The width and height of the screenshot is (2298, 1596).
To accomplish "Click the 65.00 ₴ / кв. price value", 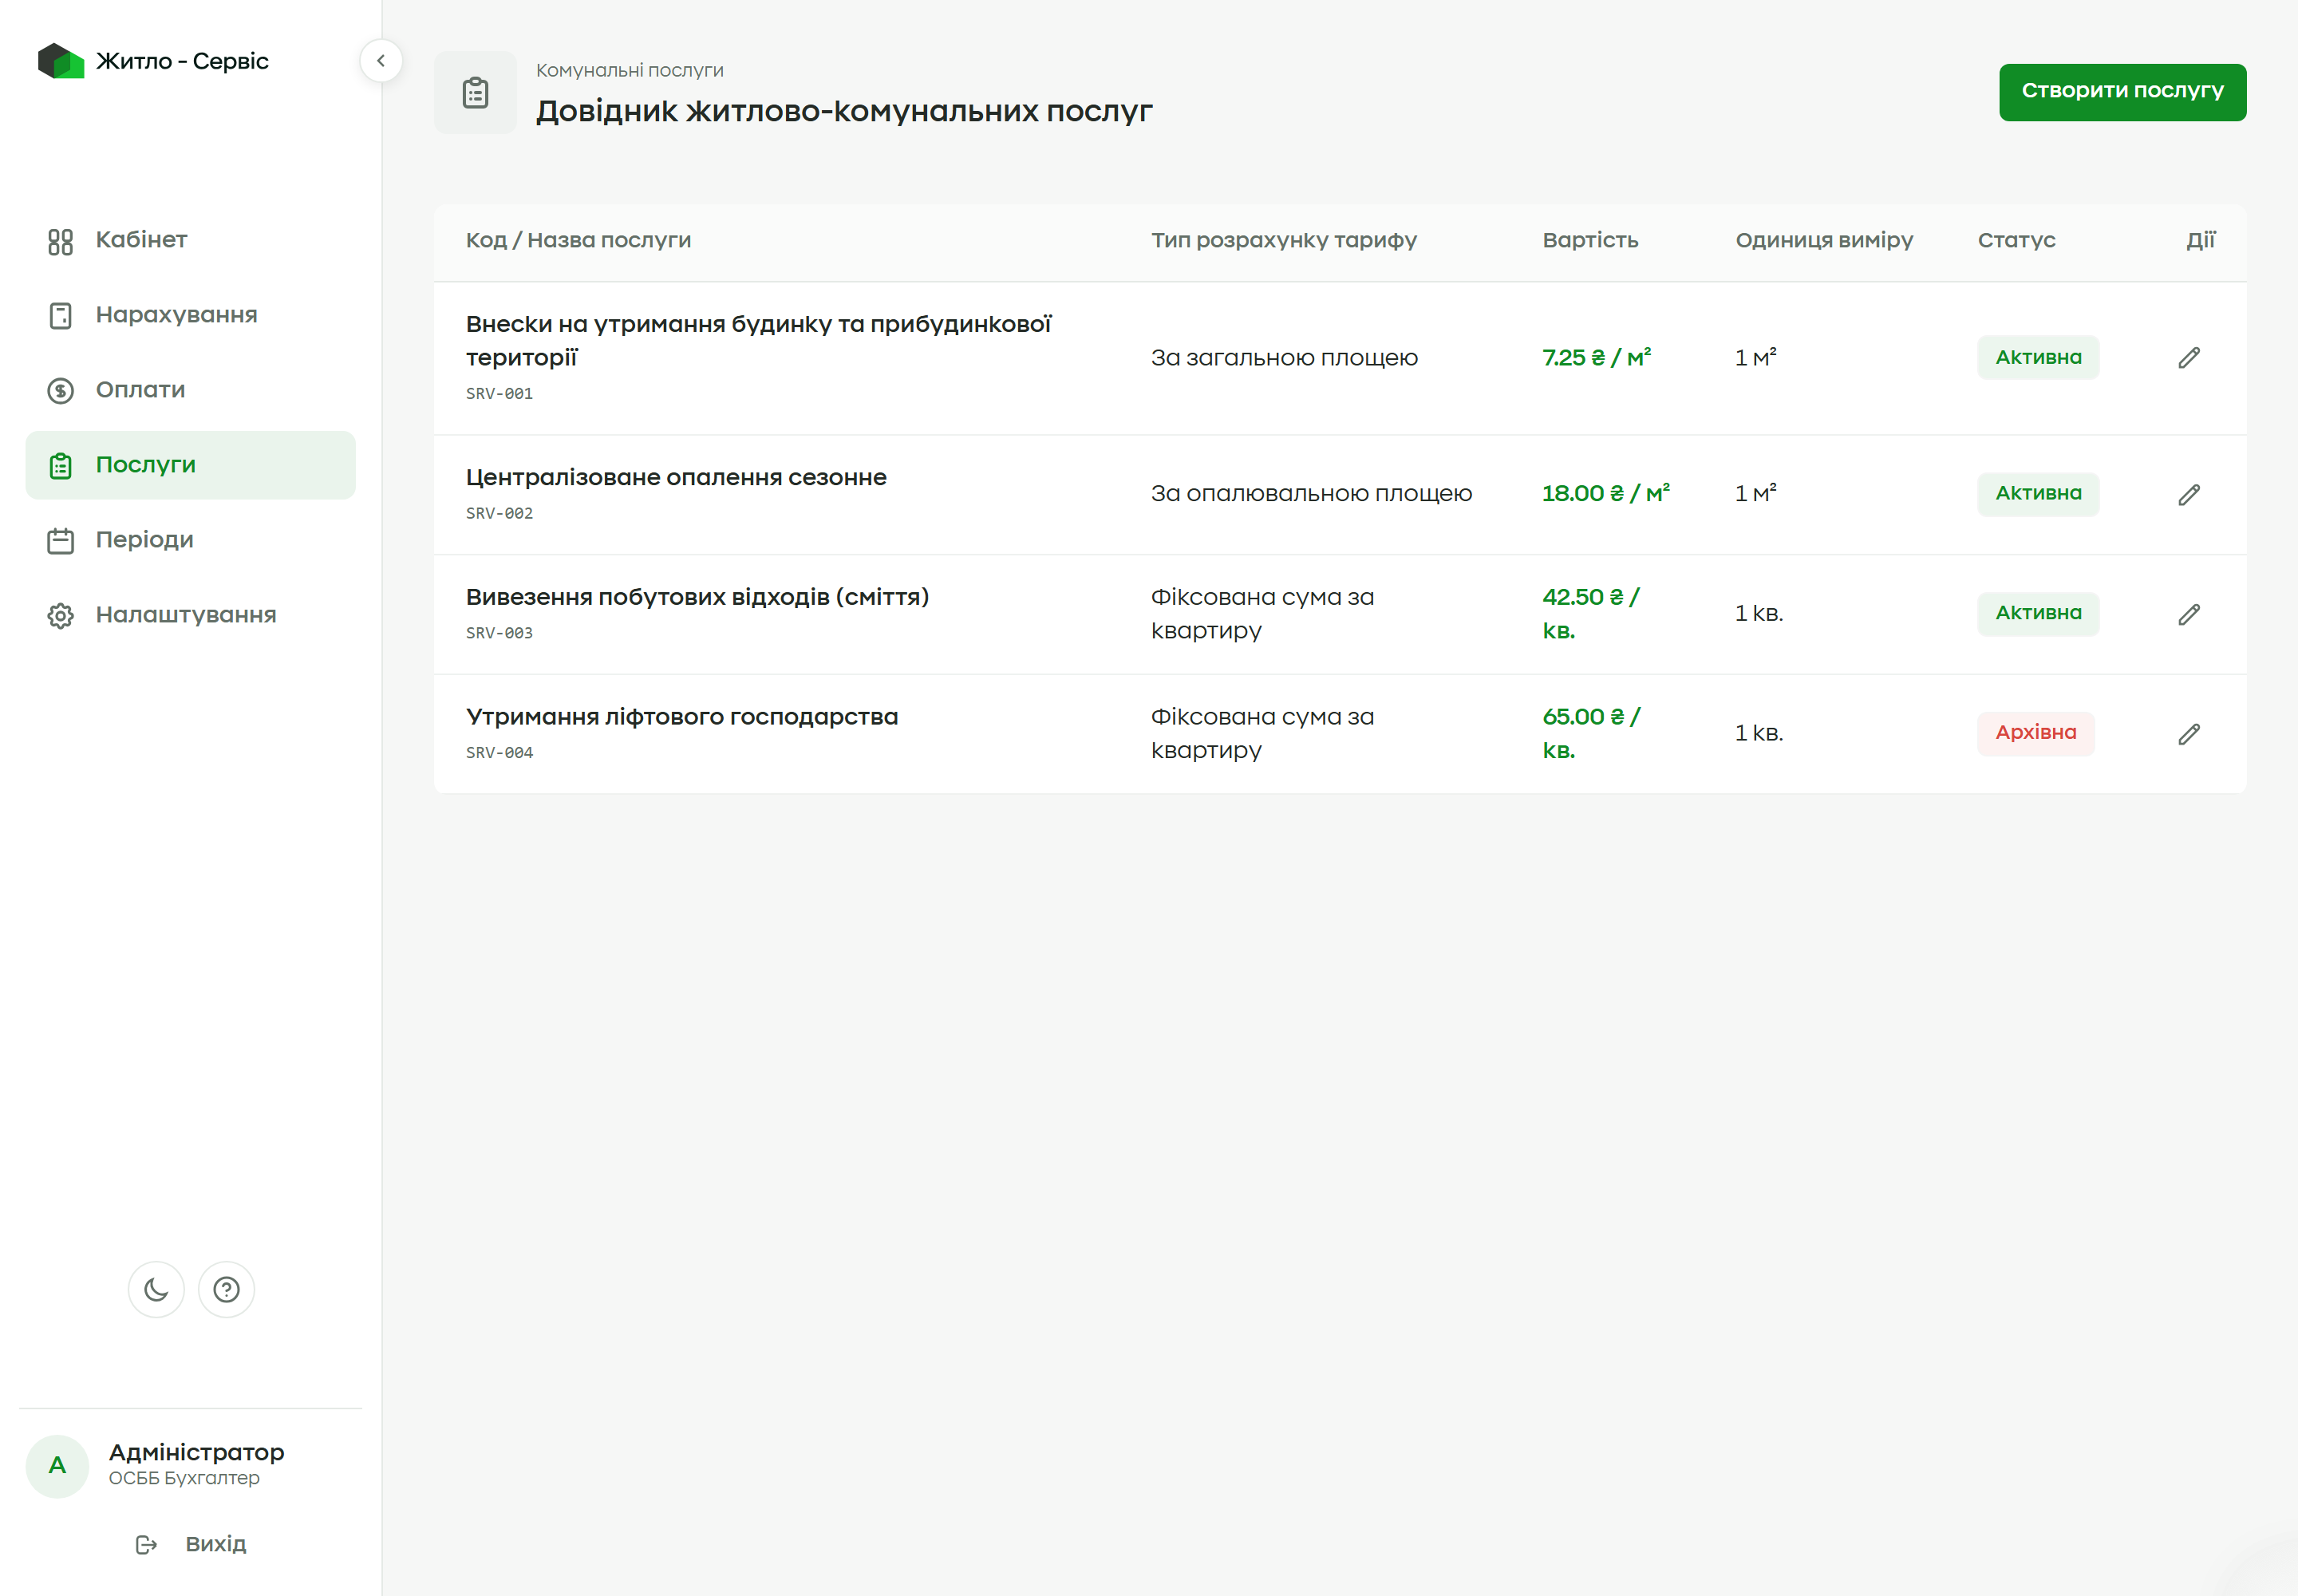I will (1591, 734).
